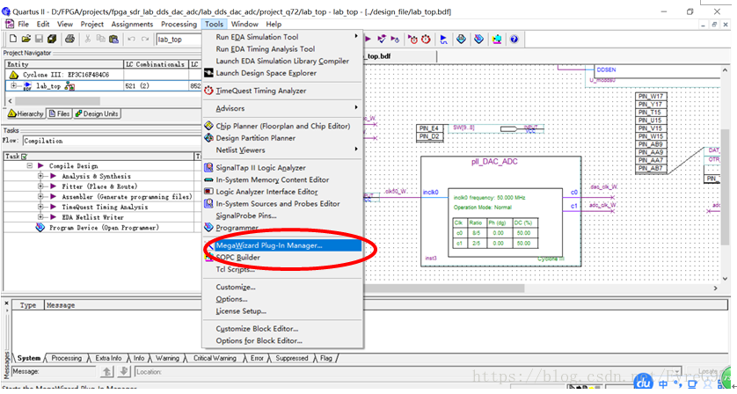The height and width of the screenshot is (394, 737).
Task: Switch to Critical Warning messages tab
Action: coord(215,358)
